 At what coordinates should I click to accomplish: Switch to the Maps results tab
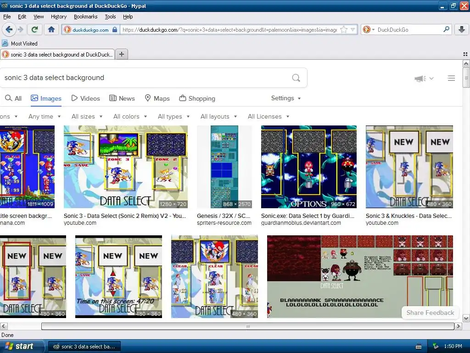(157, 98)
